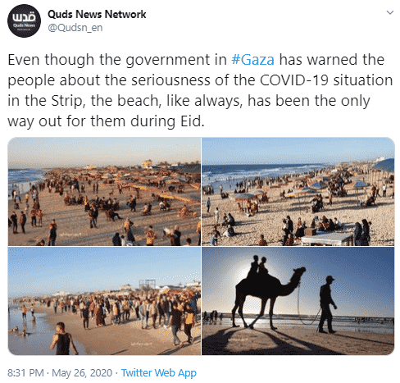Follow the #Gaza hashtag link

[252, 60]
